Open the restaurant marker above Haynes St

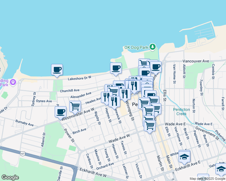[106, 97]
